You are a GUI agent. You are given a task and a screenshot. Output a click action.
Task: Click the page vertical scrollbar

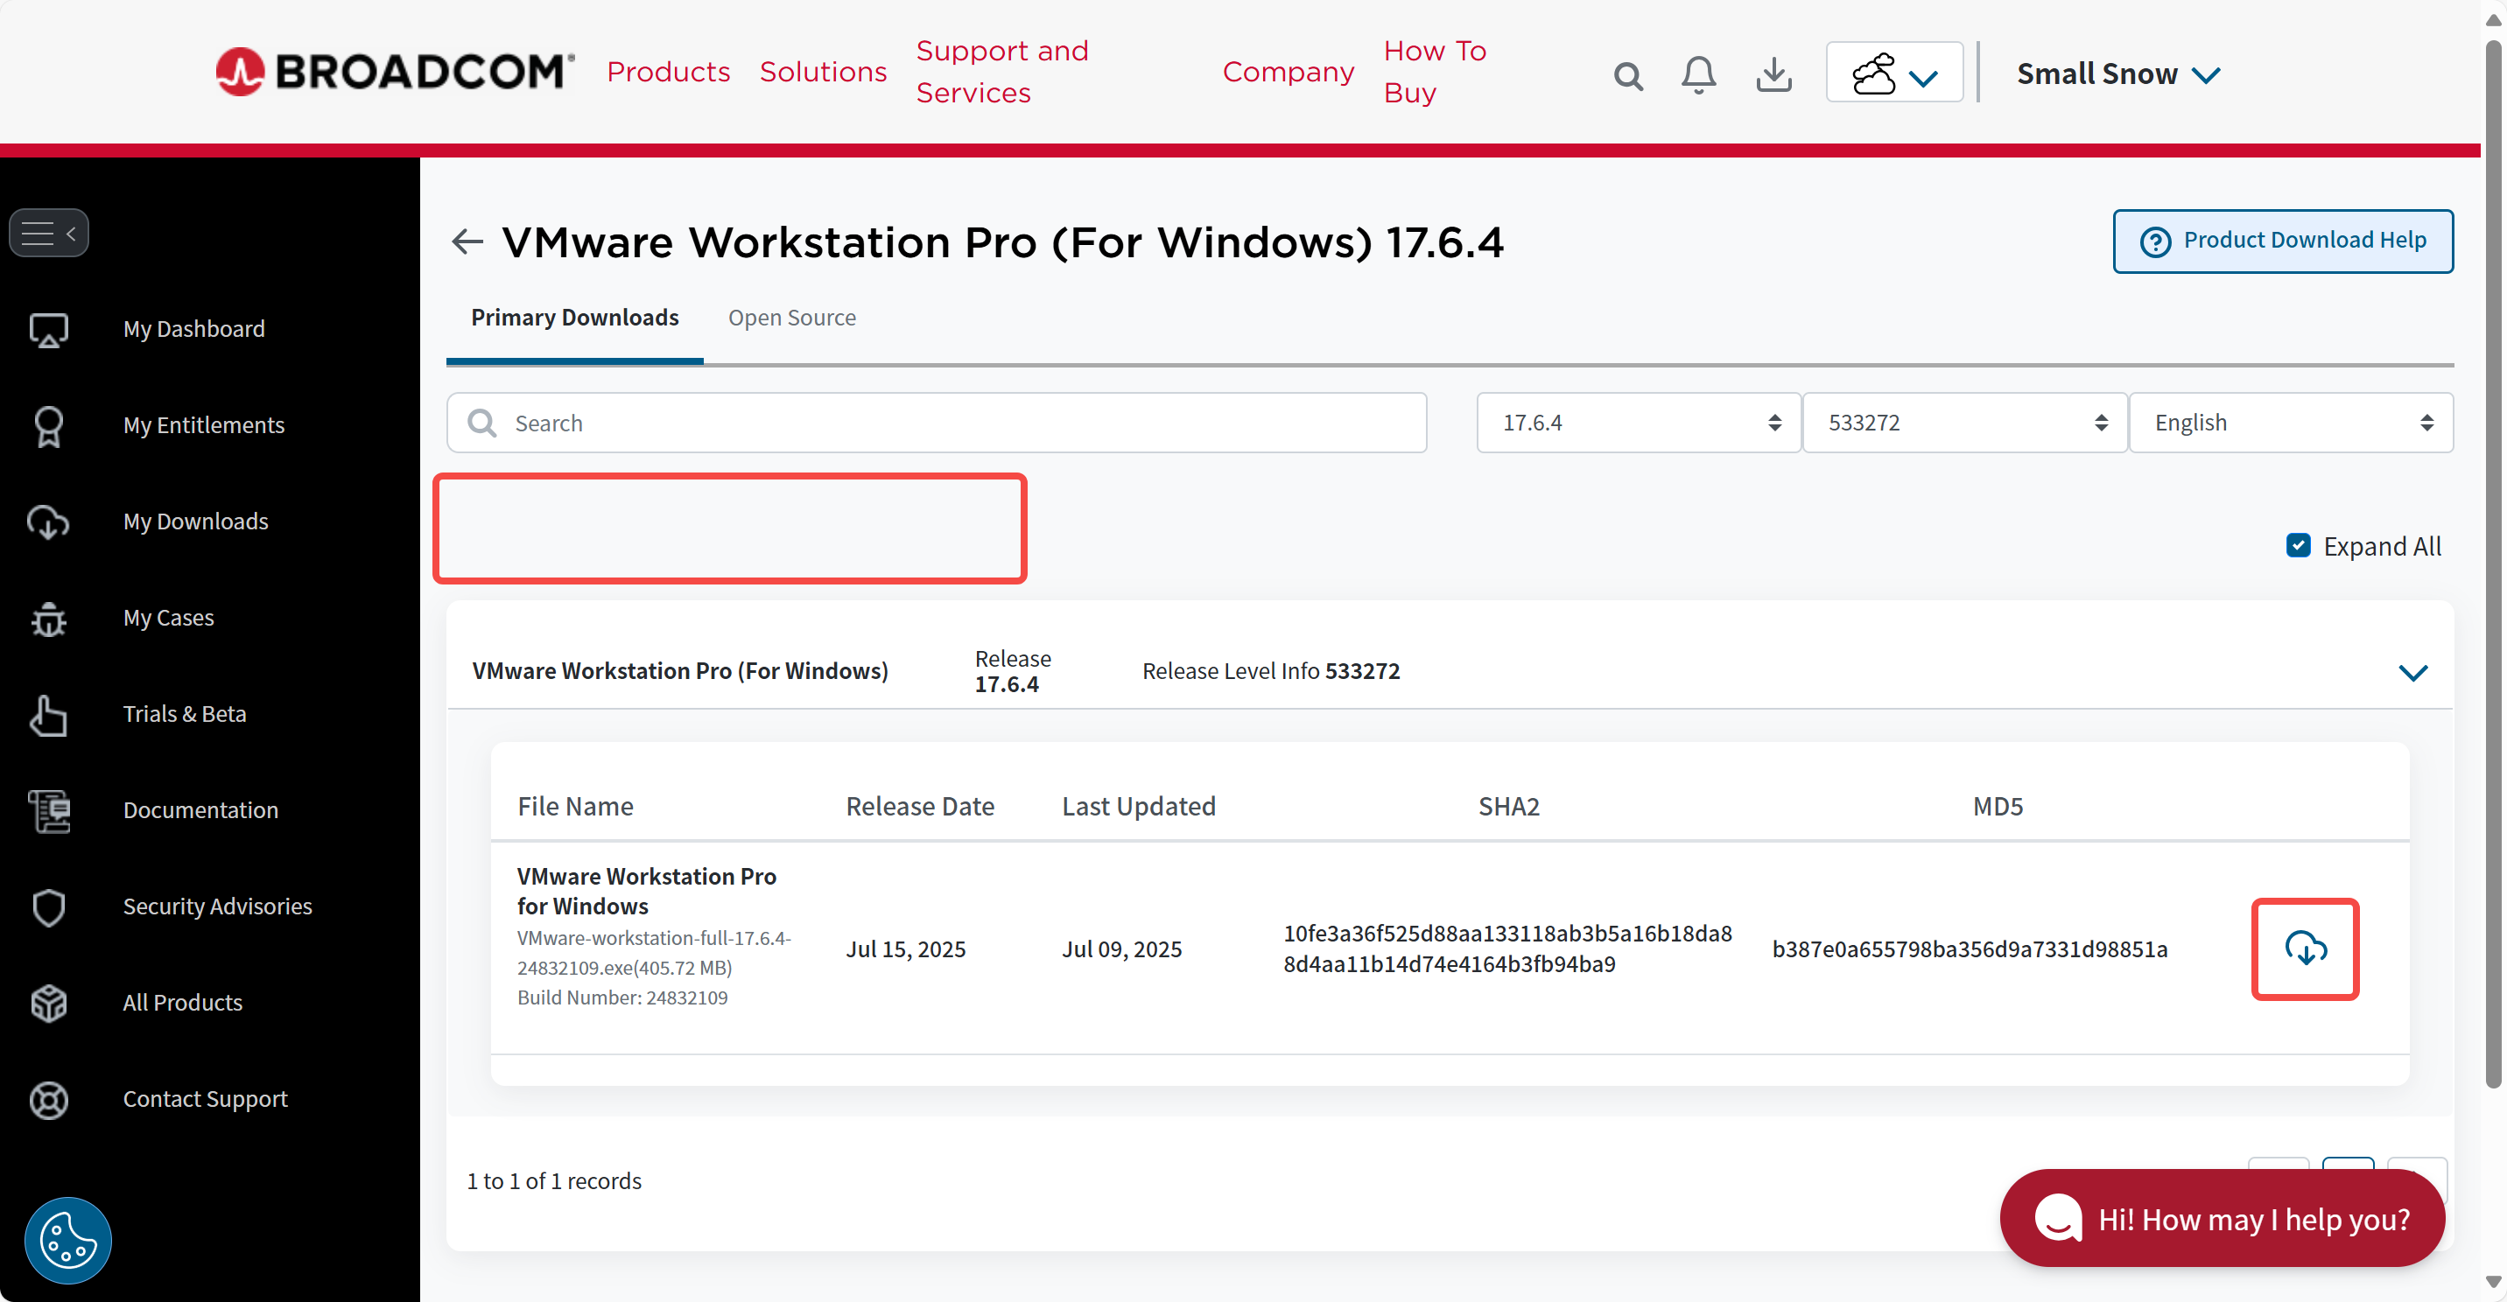2493,564
